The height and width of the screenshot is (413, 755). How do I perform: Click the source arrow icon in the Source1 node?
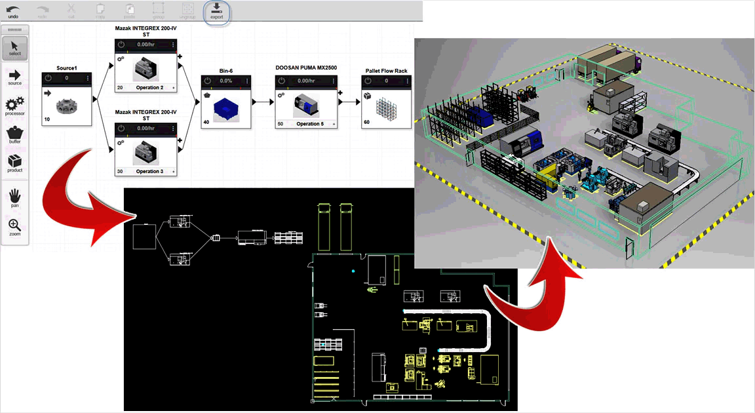pos(48,93)
